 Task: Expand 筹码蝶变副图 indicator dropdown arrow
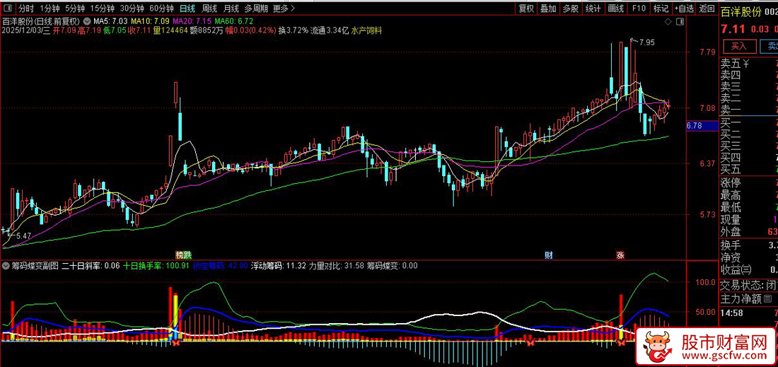point(6,266)
